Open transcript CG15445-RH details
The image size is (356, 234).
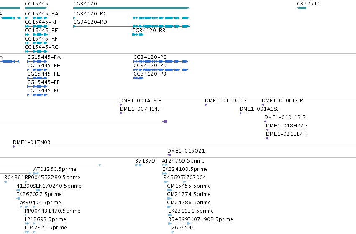36,26
